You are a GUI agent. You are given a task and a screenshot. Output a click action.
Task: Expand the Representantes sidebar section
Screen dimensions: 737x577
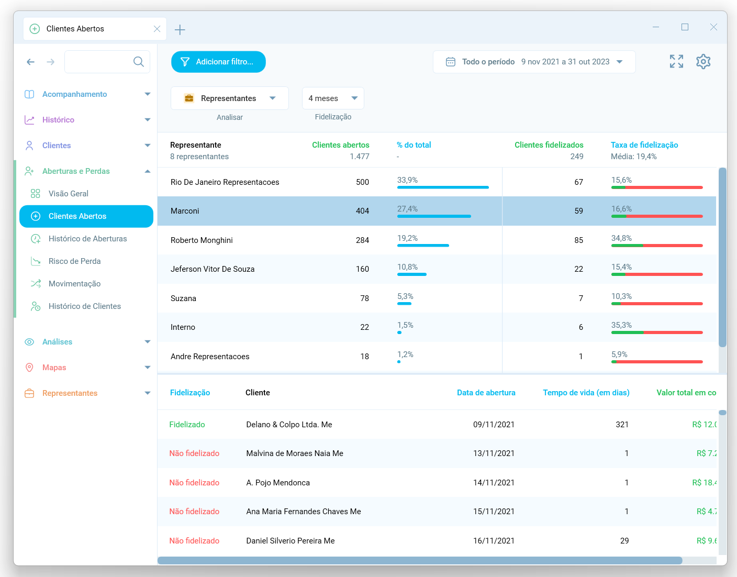tap(148, 393)
